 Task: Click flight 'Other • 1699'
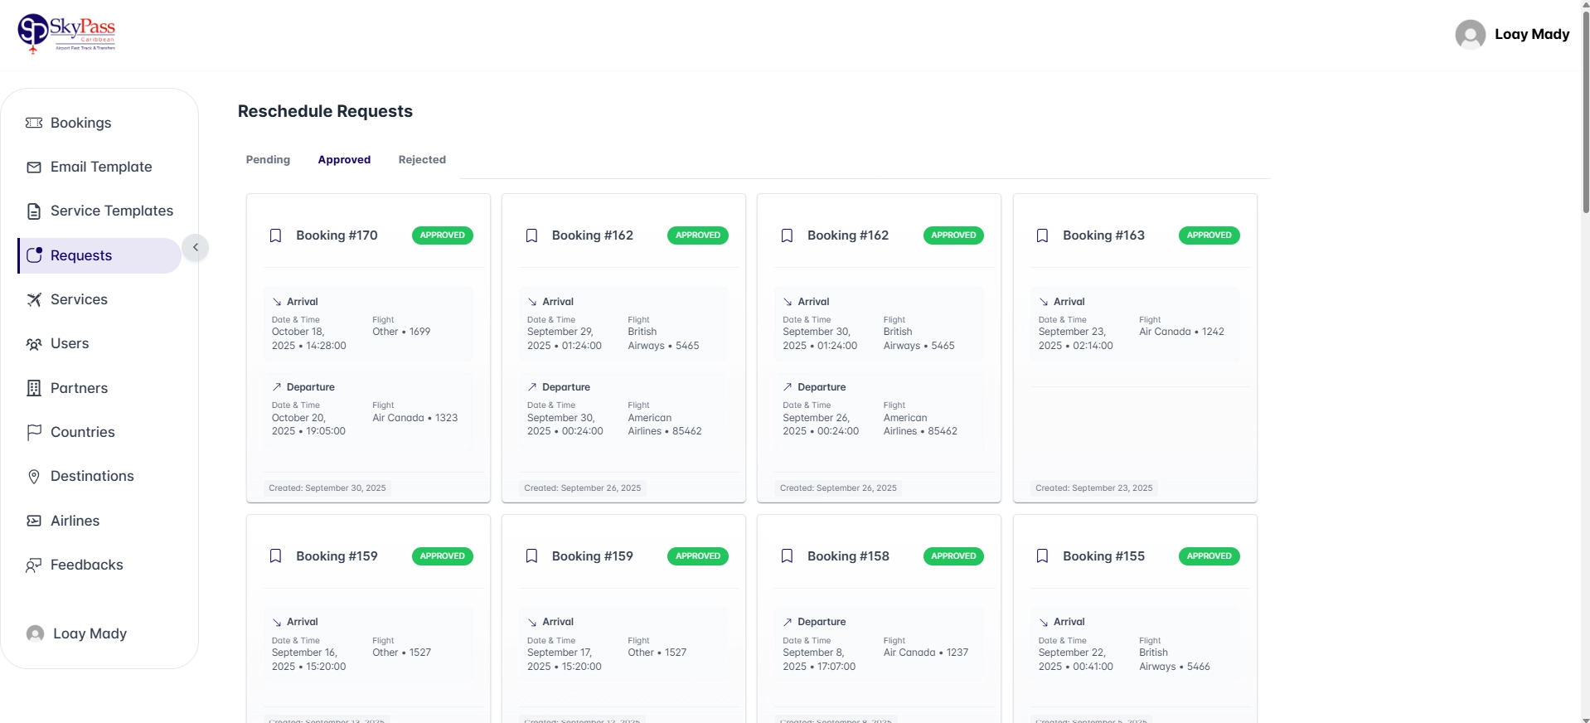(x=401, y=332)
